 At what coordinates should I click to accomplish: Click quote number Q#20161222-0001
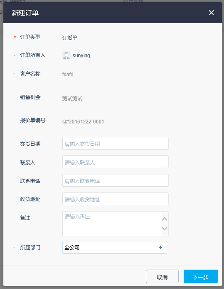pos(83,122)
